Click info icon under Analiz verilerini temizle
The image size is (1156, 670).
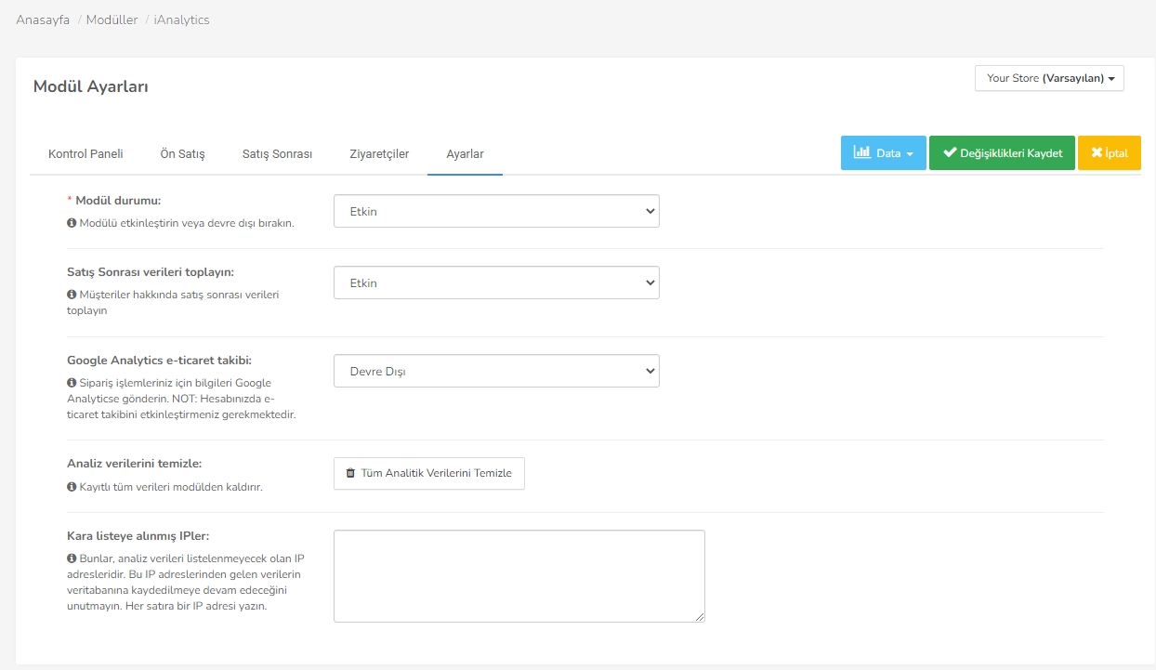coord(72,487)
